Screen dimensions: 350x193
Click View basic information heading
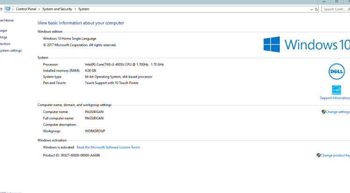tap(80, 23)
